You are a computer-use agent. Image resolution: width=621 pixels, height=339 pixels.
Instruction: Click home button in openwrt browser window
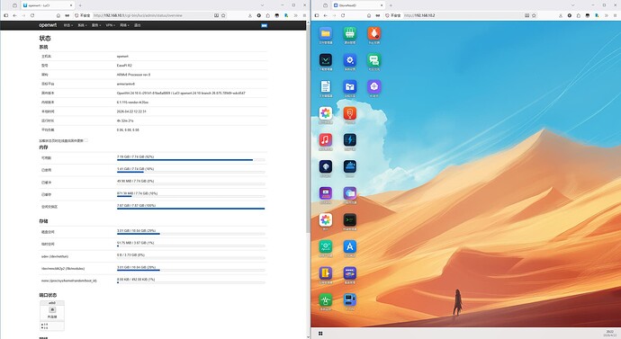tap(58, 15)
